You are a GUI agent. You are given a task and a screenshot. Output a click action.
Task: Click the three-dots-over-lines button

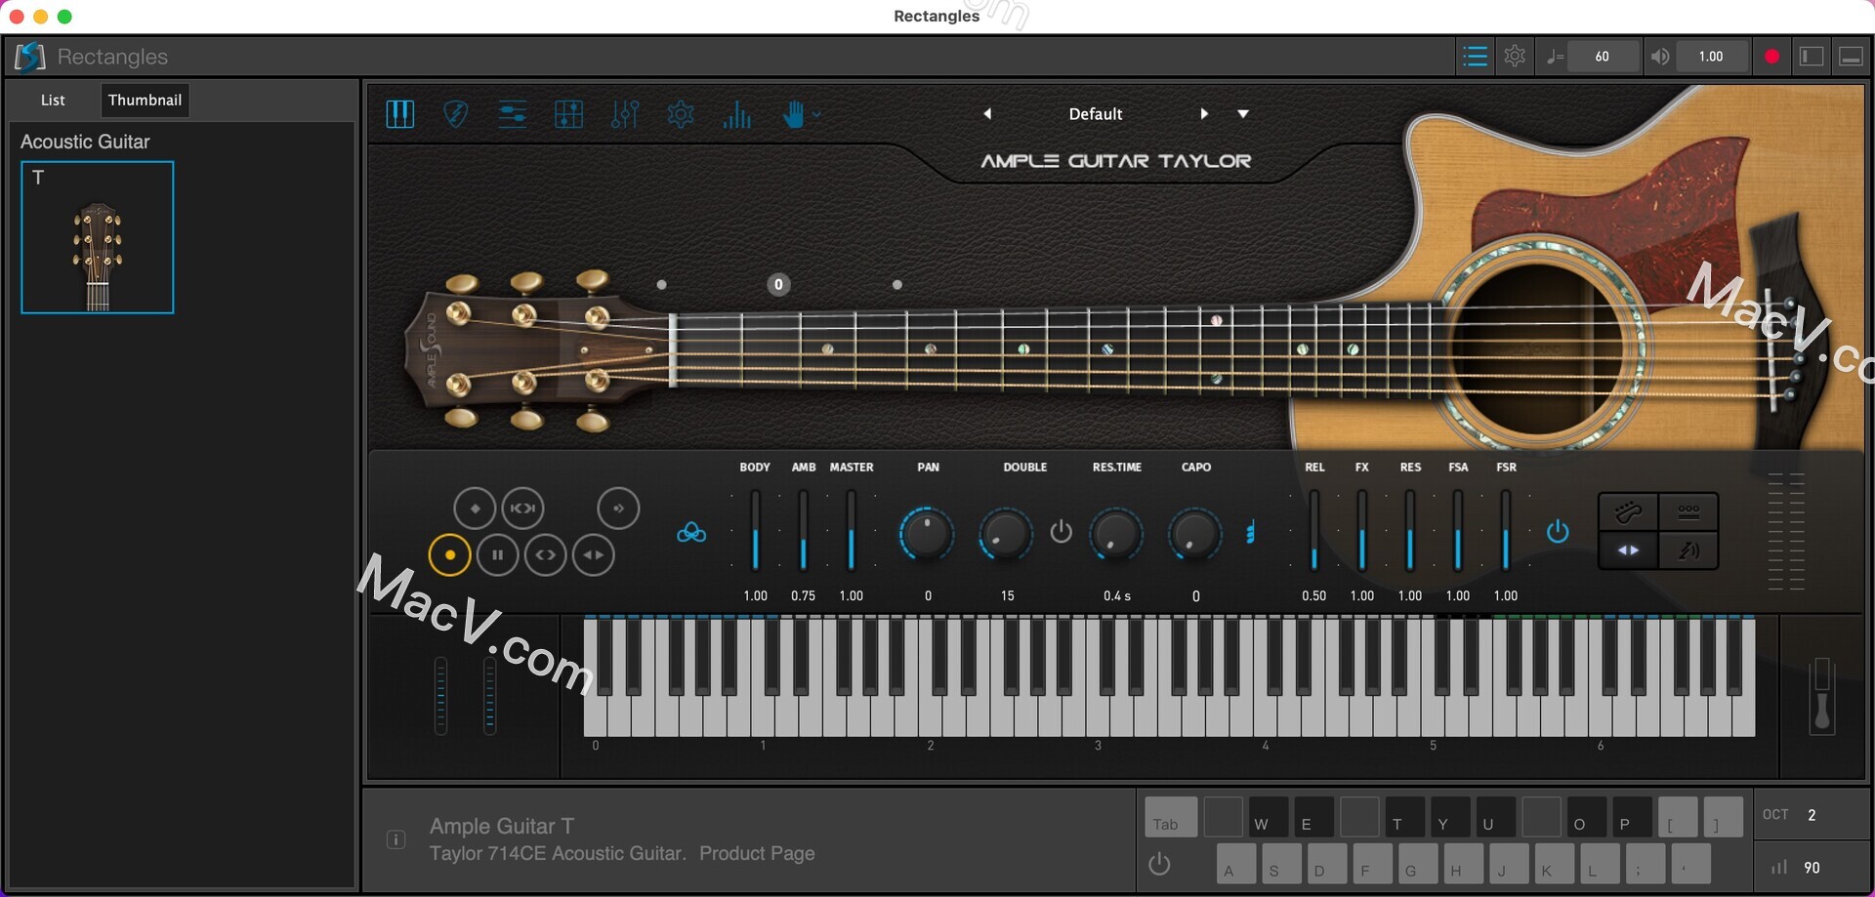[1688, 511]
